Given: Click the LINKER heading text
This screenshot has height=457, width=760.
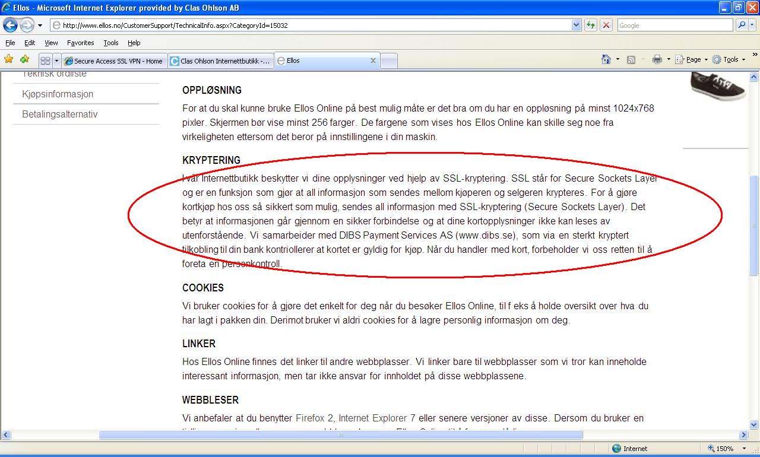Looking at the screenshot, I should click(x=199, y=344).
